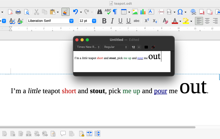The image size is (220, 139).
Task: Click the Undo arrow button
Action: coord(75,12)
